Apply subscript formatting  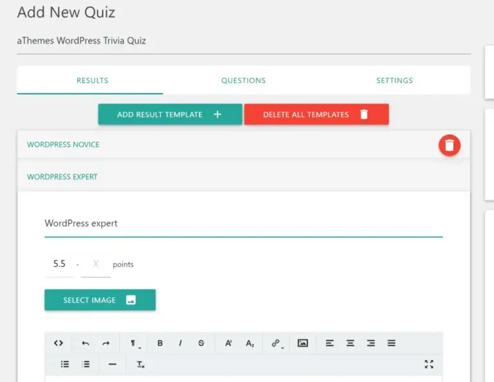[250, 343]
